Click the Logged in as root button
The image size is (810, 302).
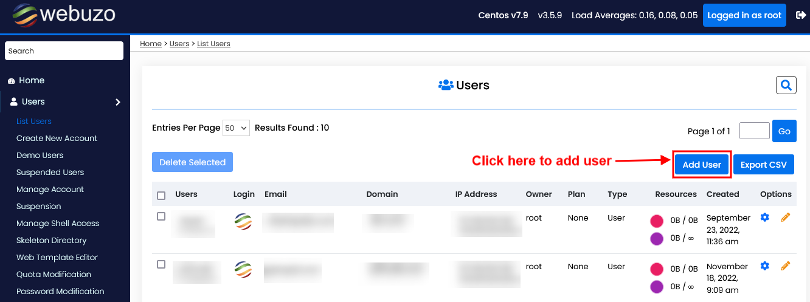744,15
